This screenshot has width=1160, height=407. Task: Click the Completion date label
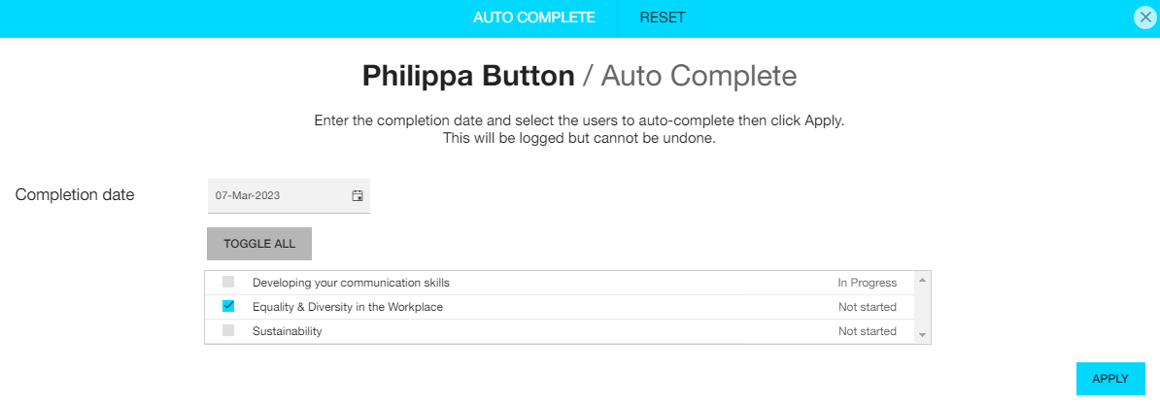click(x=75, y=195)
